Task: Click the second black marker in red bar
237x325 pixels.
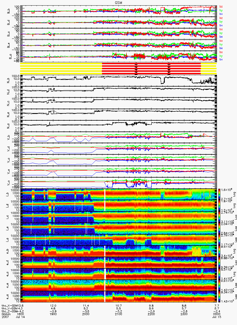Action: click(169, 69)
